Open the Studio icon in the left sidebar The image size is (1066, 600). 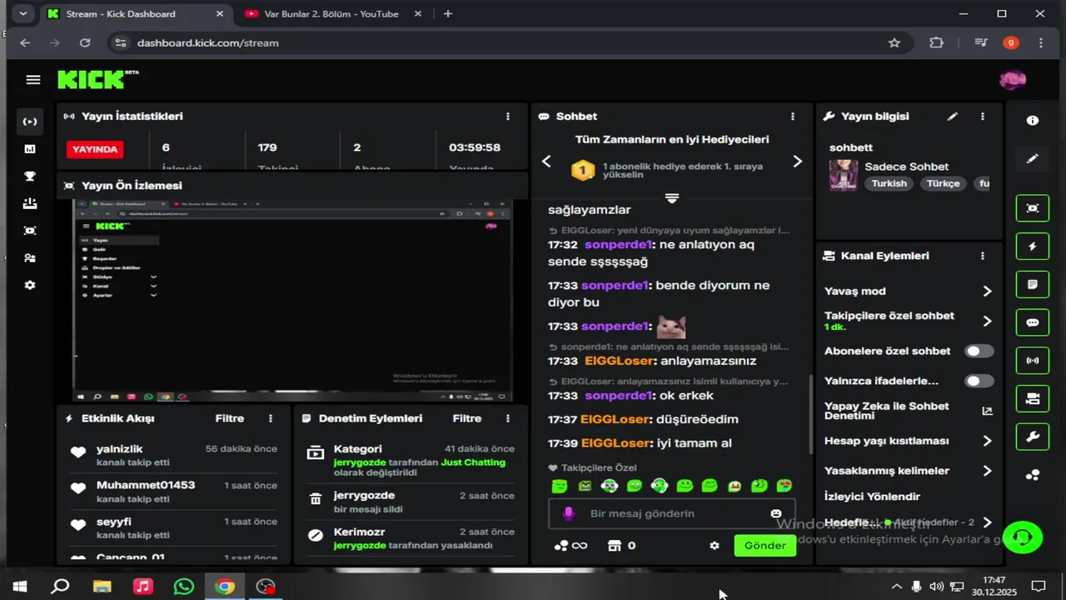coord(30,231)
